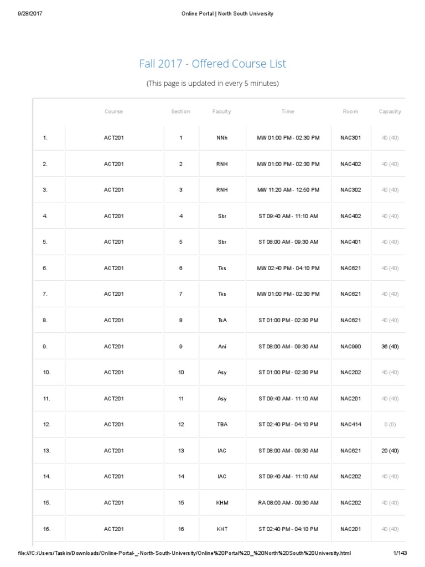Click the Faculty column header

point(222,111)
